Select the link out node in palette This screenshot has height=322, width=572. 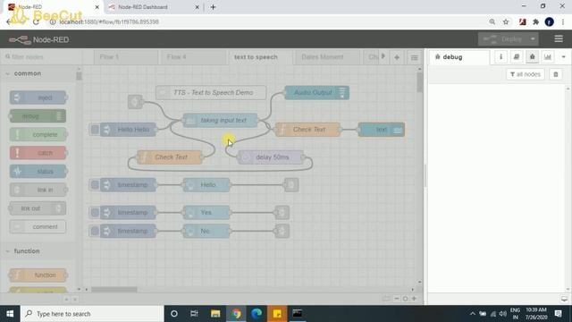[38, 208]
